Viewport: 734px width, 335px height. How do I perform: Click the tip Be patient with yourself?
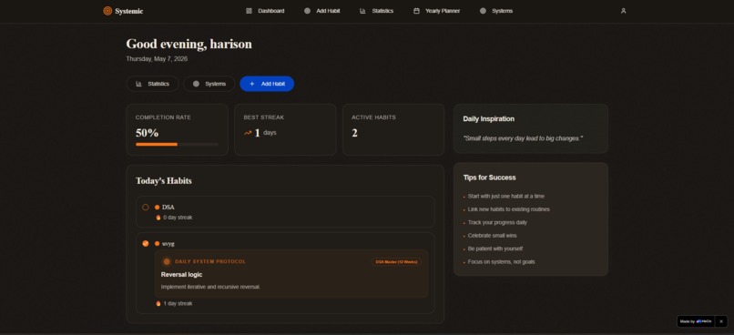coord(495,249)
